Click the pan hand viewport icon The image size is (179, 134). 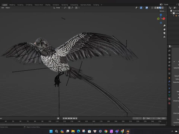pyautogui.click(x=164, y=29)
